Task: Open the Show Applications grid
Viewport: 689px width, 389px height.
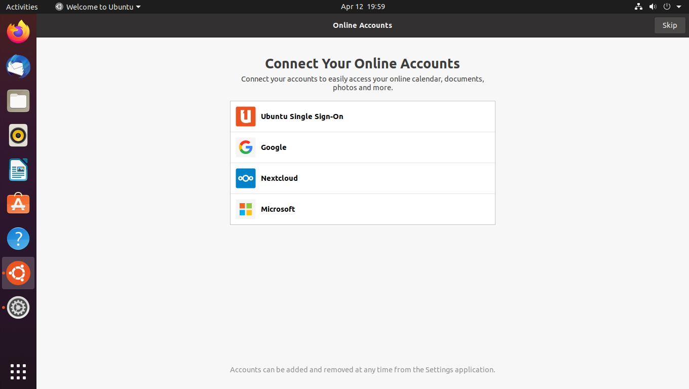Action: tap(18, 371)
